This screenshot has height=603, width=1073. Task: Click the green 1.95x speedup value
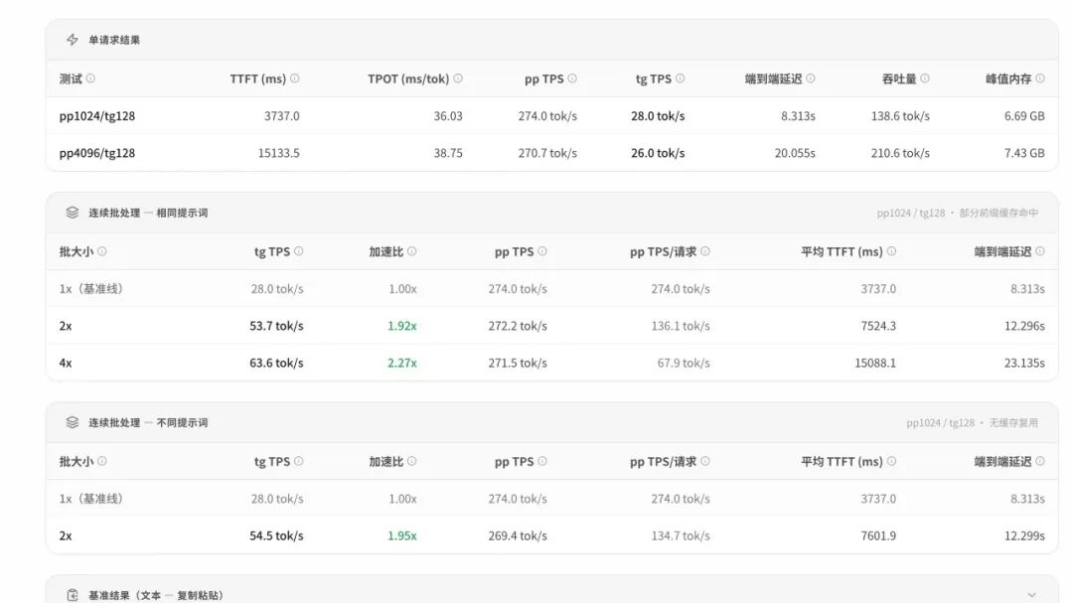coord(402,535)
